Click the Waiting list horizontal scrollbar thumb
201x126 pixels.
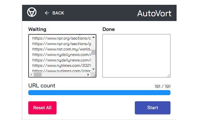click(38, 75)
